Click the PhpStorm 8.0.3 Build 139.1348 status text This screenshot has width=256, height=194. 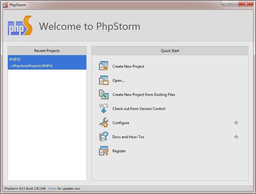tap(25, 188)
